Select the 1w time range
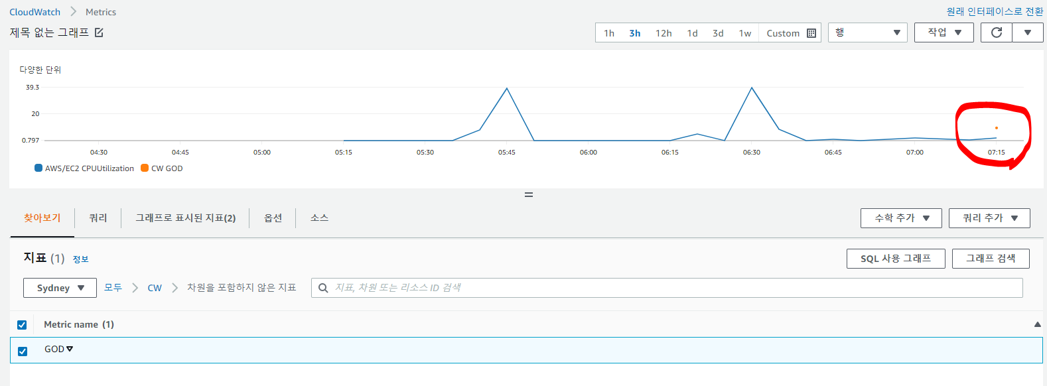Screen dimensions: 1047x386 point(745,33)
